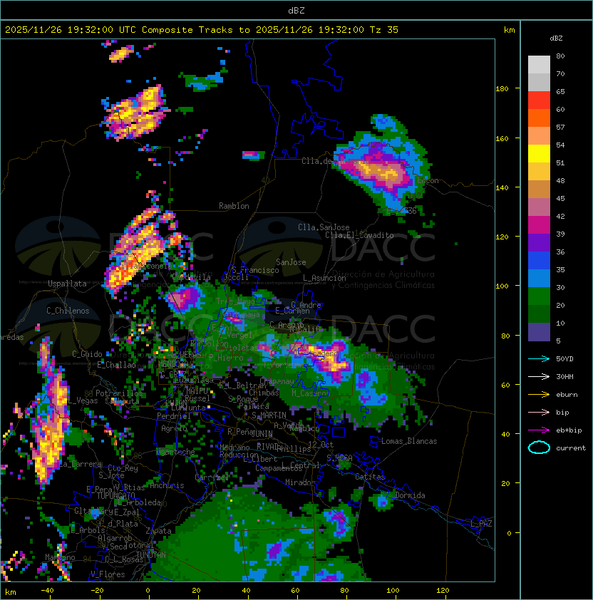
Task: Select the light blue swatch between 35 and 30
Action: pos(539,279)
